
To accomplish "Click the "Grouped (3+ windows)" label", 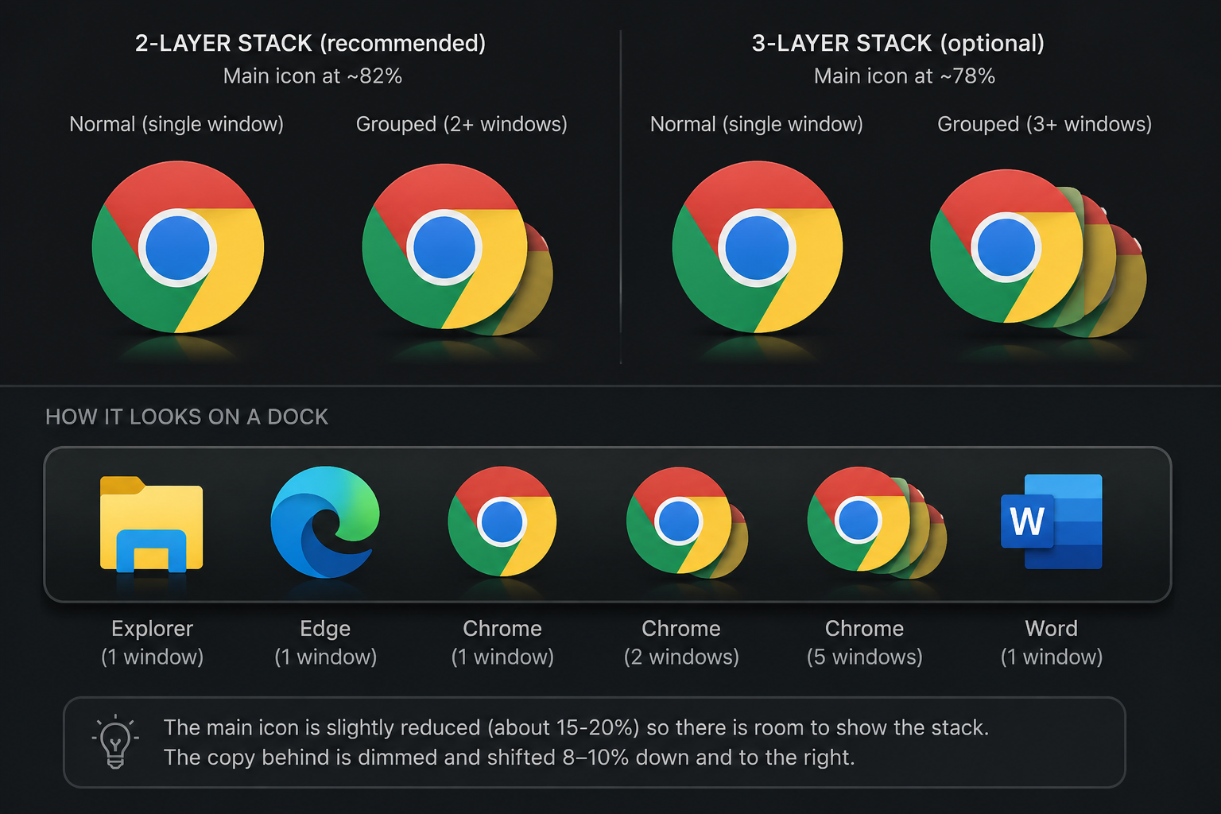I will coord(1045,124).
